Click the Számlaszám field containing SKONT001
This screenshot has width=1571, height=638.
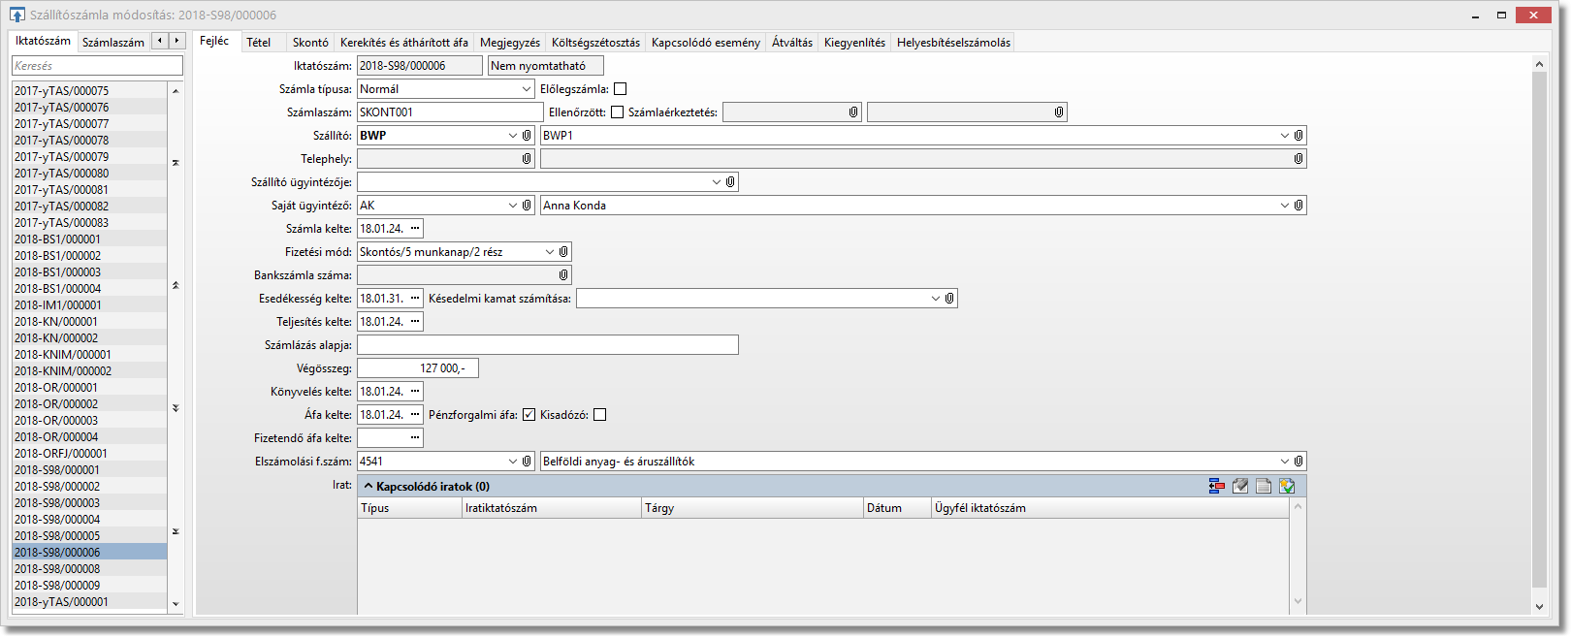pyautogui.click(x=450, y=112)
